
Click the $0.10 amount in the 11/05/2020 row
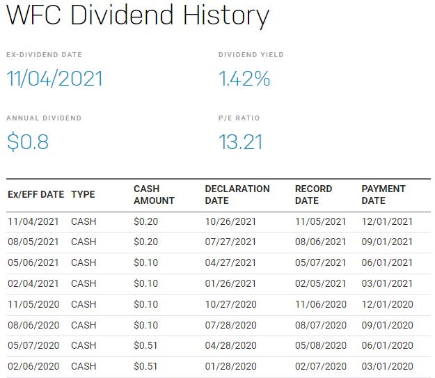[145, 304]
